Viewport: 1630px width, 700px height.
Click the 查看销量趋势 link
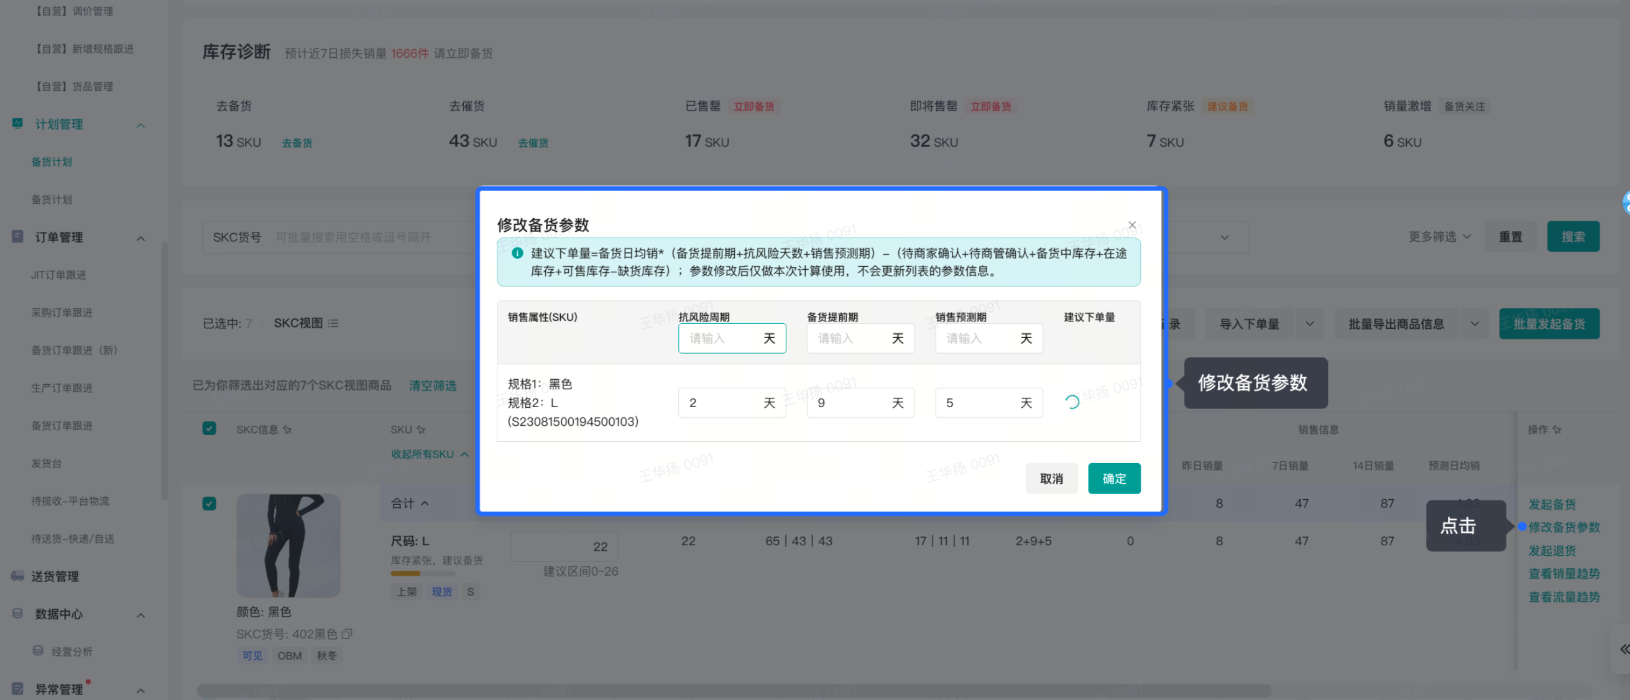1563,573
